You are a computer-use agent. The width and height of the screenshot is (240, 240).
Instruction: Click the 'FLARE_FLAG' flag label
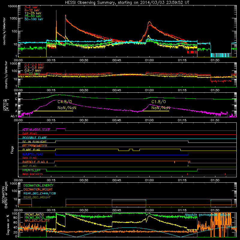[31, 150]
